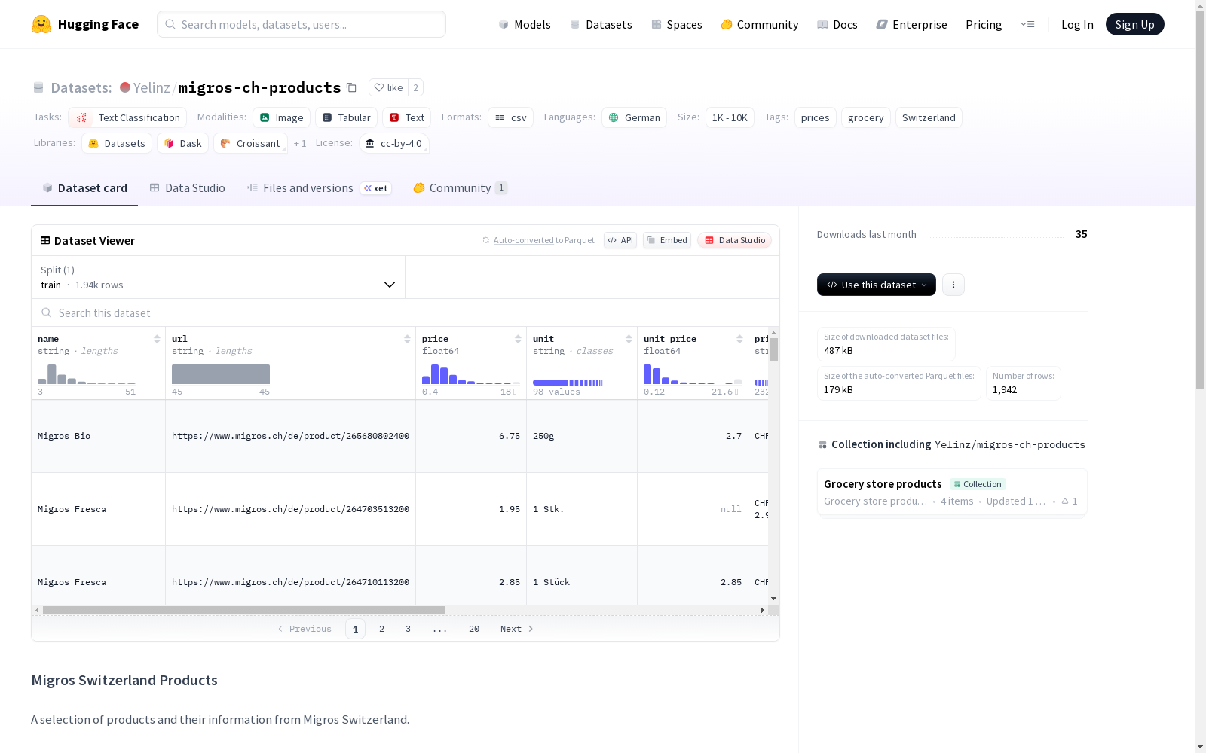Image resolution: width=1206 pixels, height=753 pixels.
Task: Open the navigation overflow menu icon
Action: (1027, 24)
